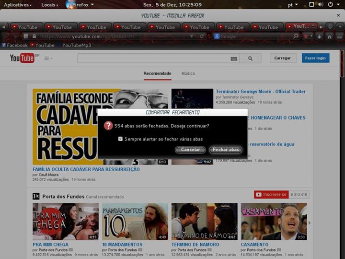Reload the current page
The image size is (345, 259).
202,36
